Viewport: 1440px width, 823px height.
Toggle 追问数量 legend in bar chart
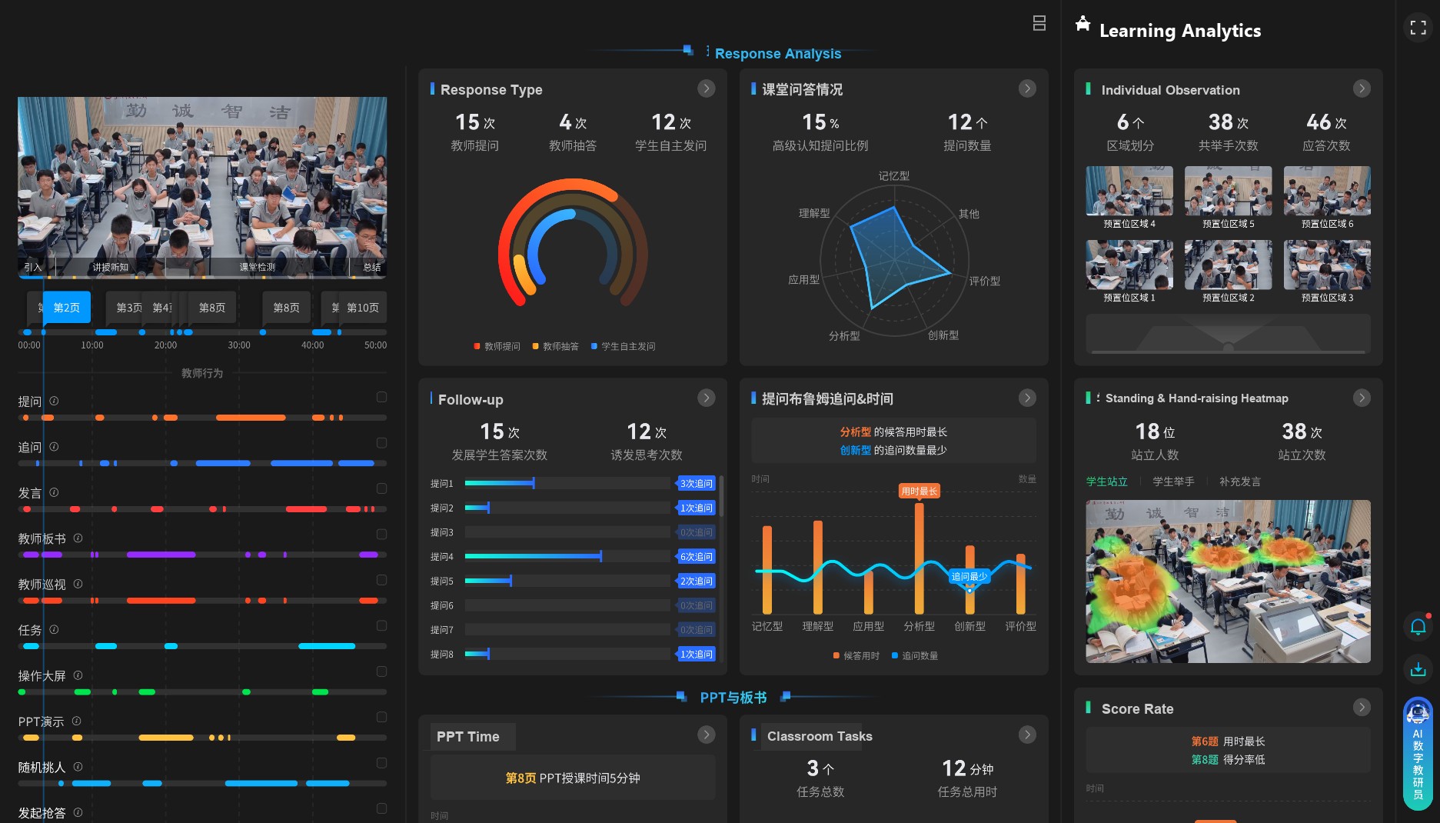[x=915, y=656]
